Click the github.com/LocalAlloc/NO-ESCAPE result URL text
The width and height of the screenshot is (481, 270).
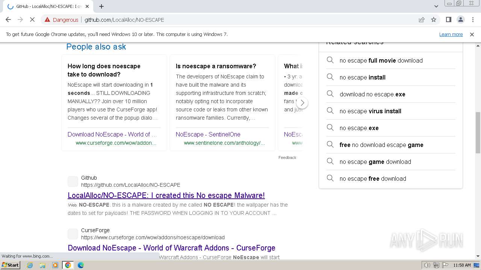tap(131, 185)
